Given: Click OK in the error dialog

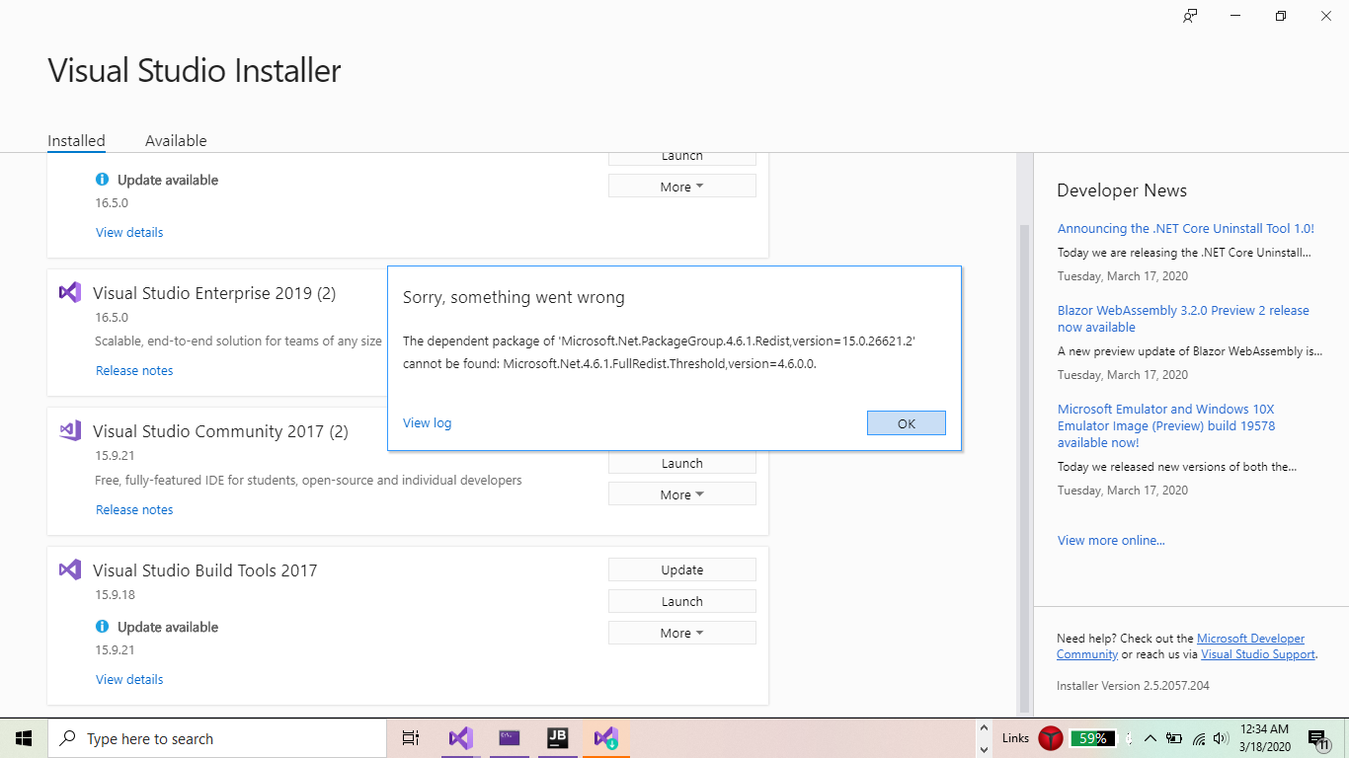Looking at the screenshot, I should (x=907, y=422).
